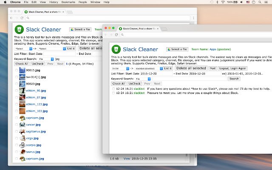Open Keyword Search type dropdown in front window
This screenshot has height=170, width=272.
click(143, 79)
